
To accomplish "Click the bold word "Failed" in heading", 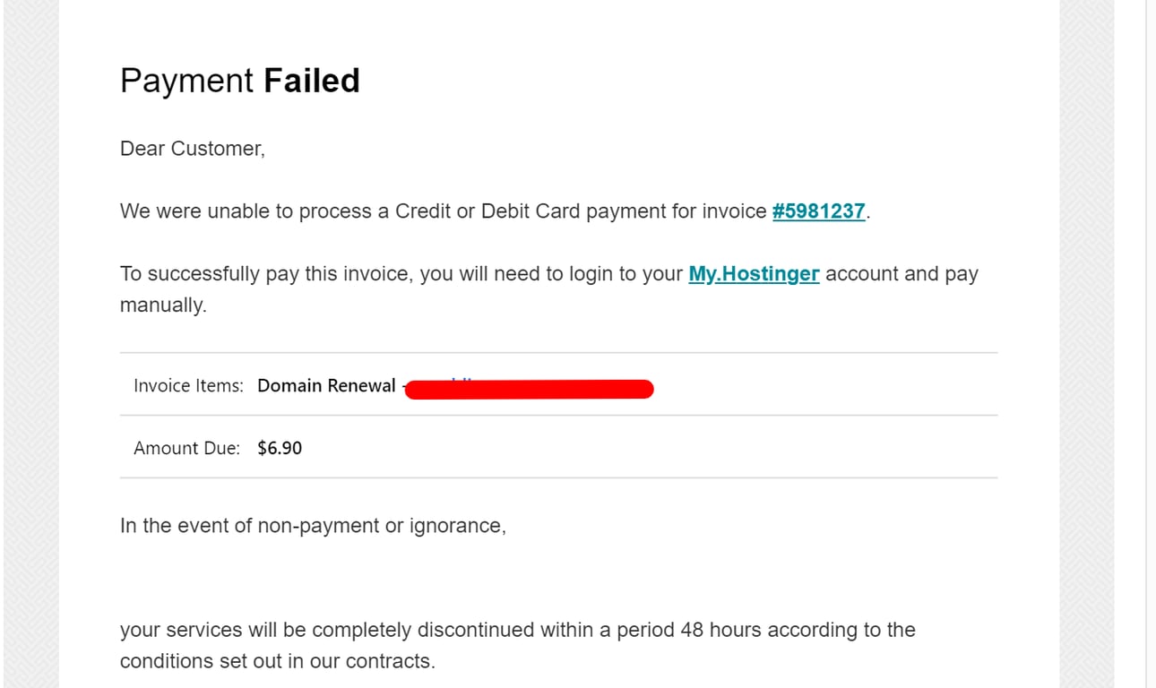I will tap(311, 82).
